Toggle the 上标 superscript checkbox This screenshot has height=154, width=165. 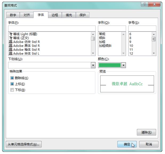[12, 84]
